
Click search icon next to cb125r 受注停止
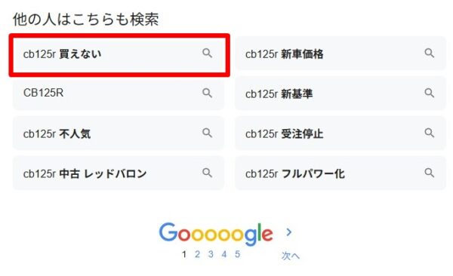coord(430,133)
